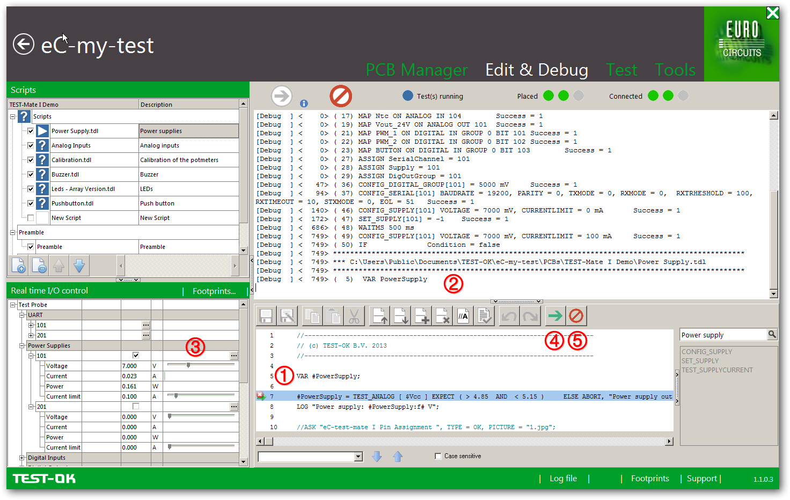Click breakpoint marker on line 7
The height and width of the screenshot is (500, 790).
coord(261,396)
